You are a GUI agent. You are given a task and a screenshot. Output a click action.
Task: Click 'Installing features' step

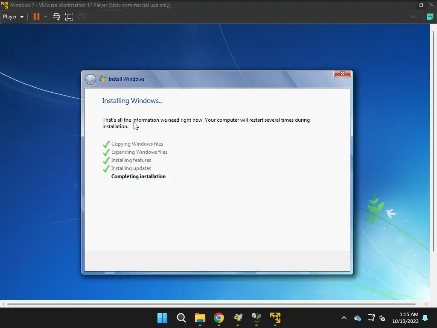pos(131,160)
